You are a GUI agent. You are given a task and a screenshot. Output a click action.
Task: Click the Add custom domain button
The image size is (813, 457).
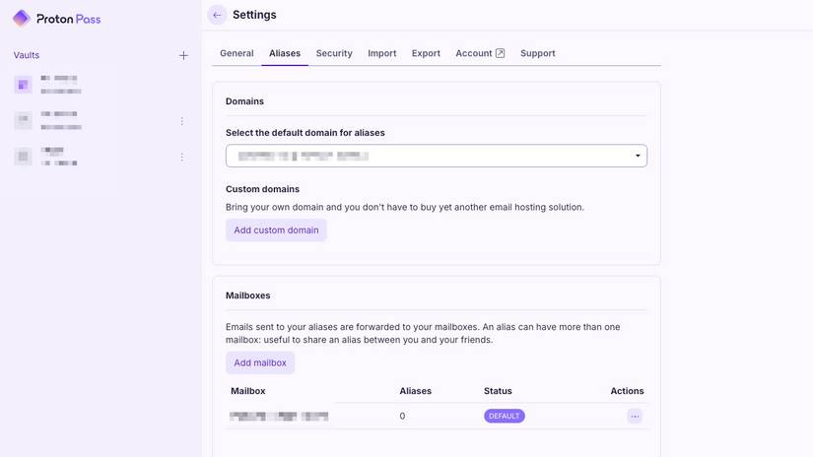click(276, 230)
